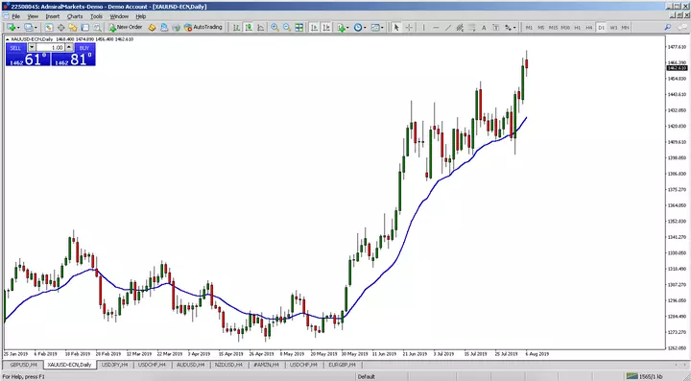The height and width of the screenshot is (381, 691).
Task: Open the File menu
Action: [x=16, y=16]
